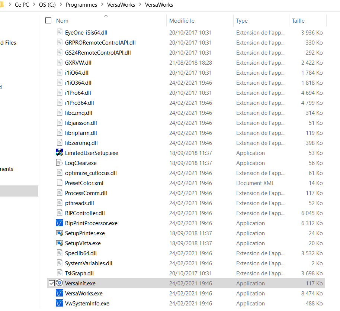Viewport: 340px width, 311px height.
Task: Click the EyeOne_iSis64.dll file icon
Action: 60,32
